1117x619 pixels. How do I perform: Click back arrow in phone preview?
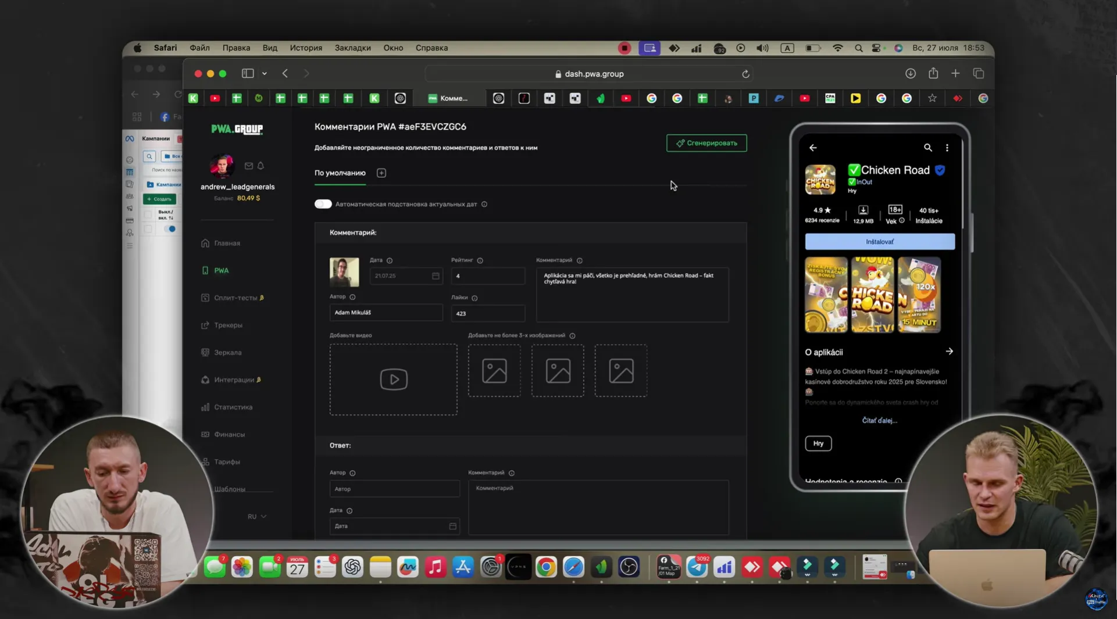click(x=813, y=148)
